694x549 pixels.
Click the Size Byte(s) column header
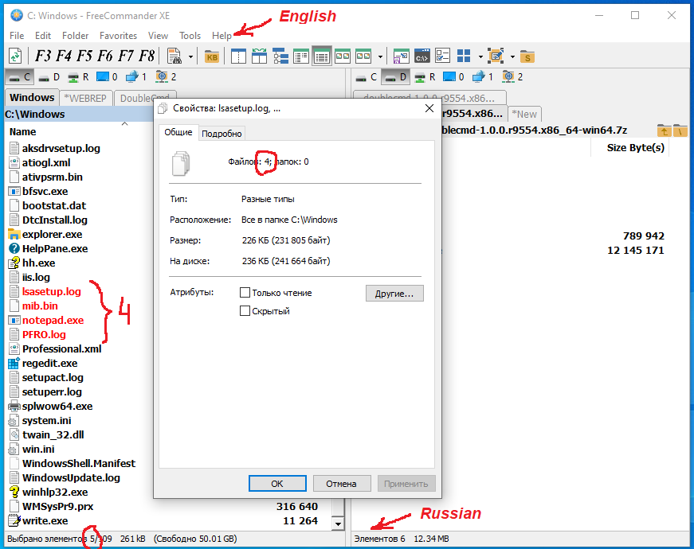point(636,148)
